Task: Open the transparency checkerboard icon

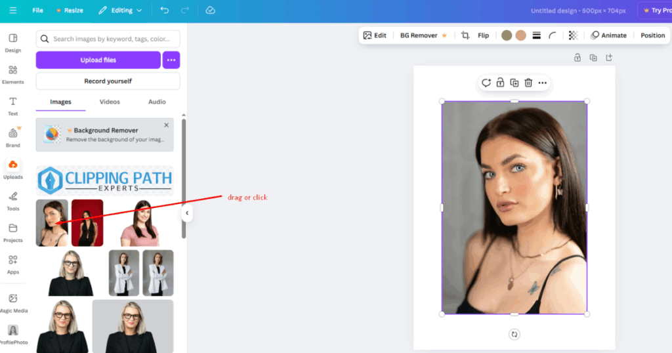Action: tap(573, 35)
